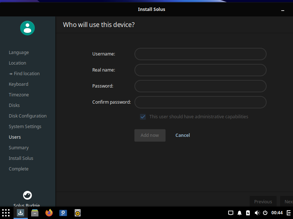Image resolution: width=293 pixels, height=219 pixels.
Task: Go back with the Previous button
Action: [x=263, y=202]
